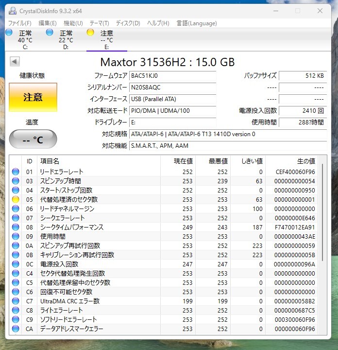The width and height of the screenshot is (338, 350).
Task: Click the power on hours value 288?時間
Action: pos(303,122)
